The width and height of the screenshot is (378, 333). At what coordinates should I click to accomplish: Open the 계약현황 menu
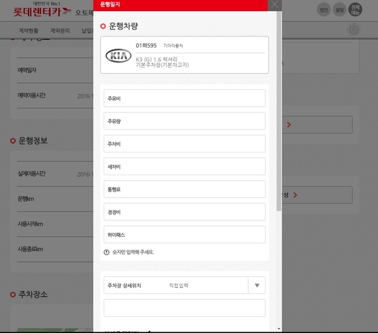29,31
